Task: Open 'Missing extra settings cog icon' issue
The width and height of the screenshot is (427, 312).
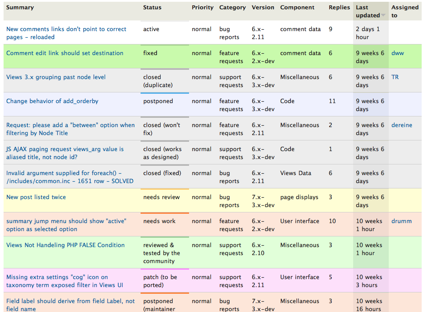Action: (64, 281)
